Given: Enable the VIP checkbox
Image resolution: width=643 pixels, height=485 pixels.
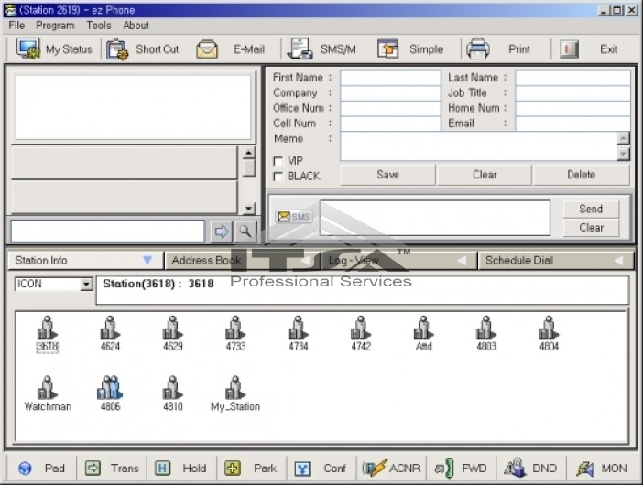Looking at the screenshot, I should [x=278, y=161].
